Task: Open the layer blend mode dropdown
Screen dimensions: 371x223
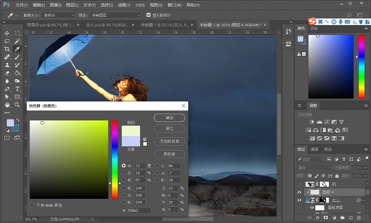Action: [313, 168]
